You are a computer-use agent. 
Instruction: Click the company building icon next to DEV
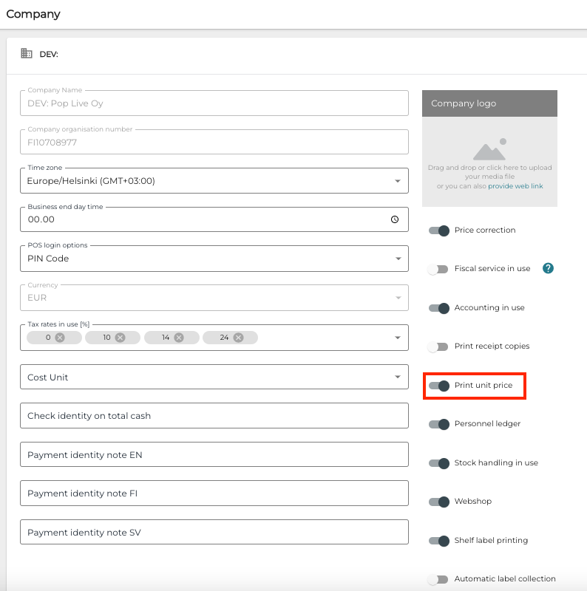point(27,53)
